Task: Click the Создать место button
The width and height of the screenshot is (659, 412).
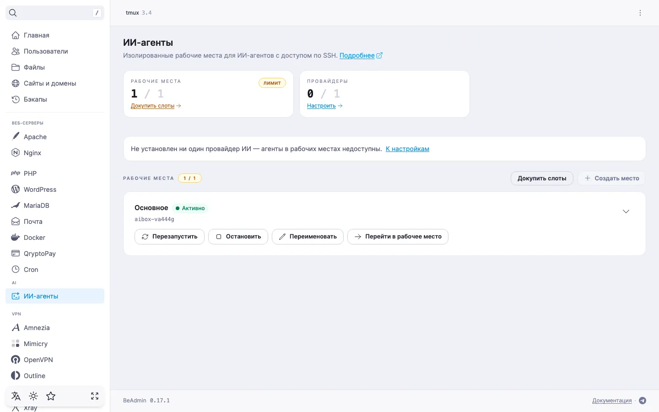Action: coord(611,178)
